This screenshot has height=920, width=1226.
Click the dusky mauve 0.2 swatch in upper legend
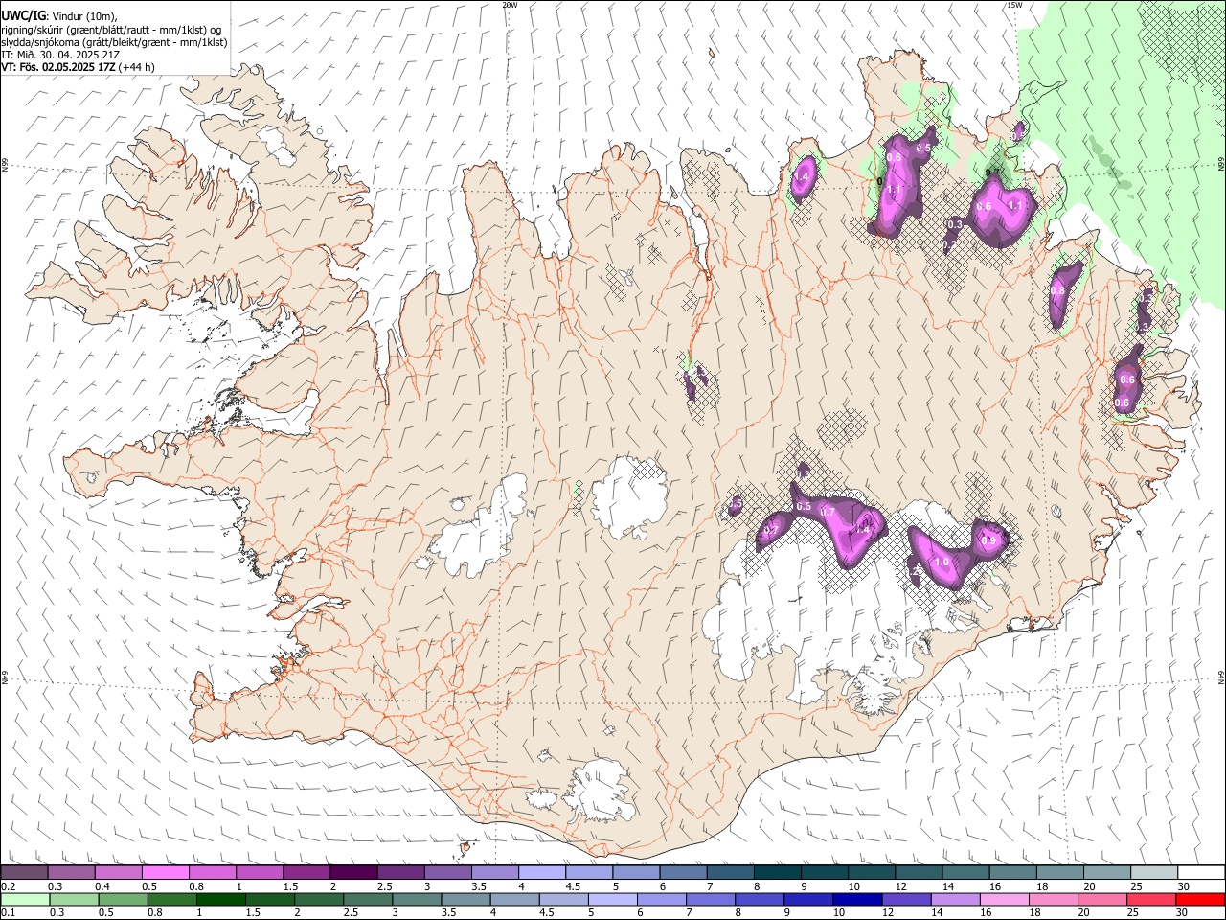coord(24,873)
